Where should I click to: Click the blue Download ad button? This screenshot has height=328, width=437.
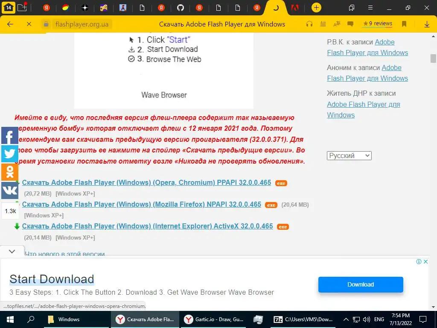(x=361, y=284)
